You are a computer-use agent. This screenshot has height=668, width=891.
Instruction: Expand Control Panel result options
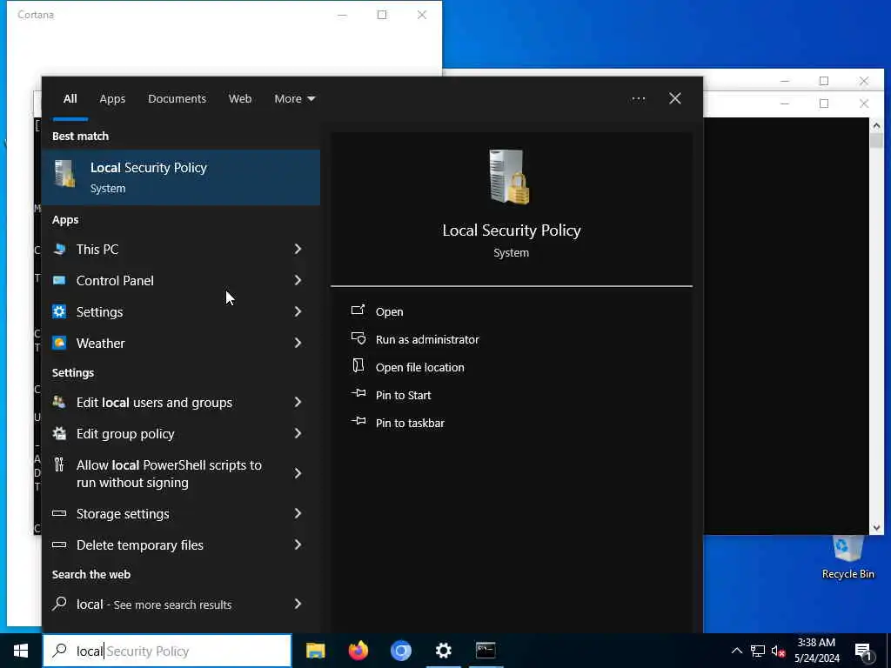click(x=298, y=280)
